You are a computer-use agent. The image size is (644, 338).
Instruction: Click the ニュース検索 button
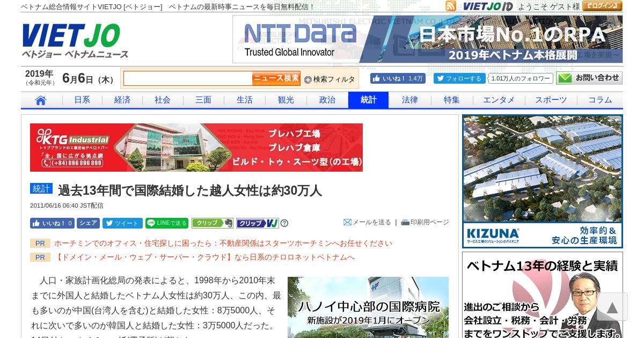(x=276, y=78)
